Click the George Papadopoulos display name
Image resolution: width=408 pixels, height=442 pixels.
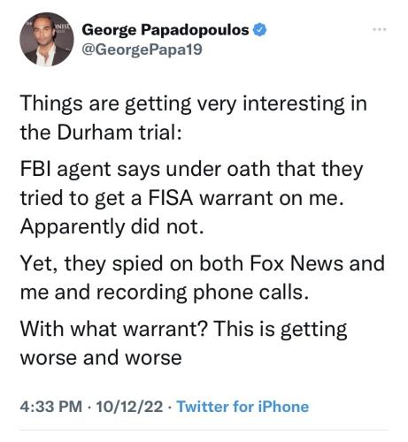(166, 30)
